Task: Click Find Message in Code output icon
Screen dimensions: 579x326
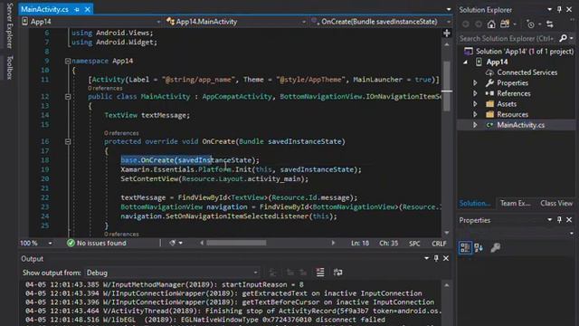Action: [x=273, y=273]
